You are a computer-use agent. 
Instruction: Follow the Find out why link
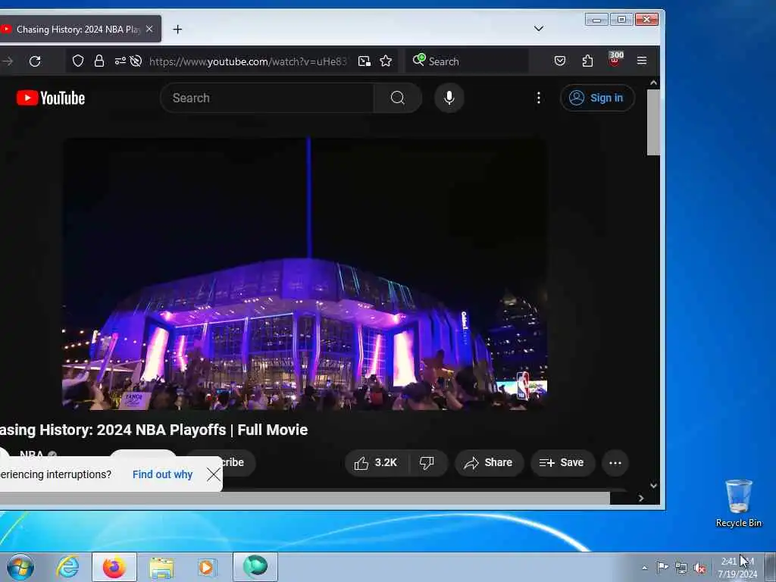click(x=162, y=474)
